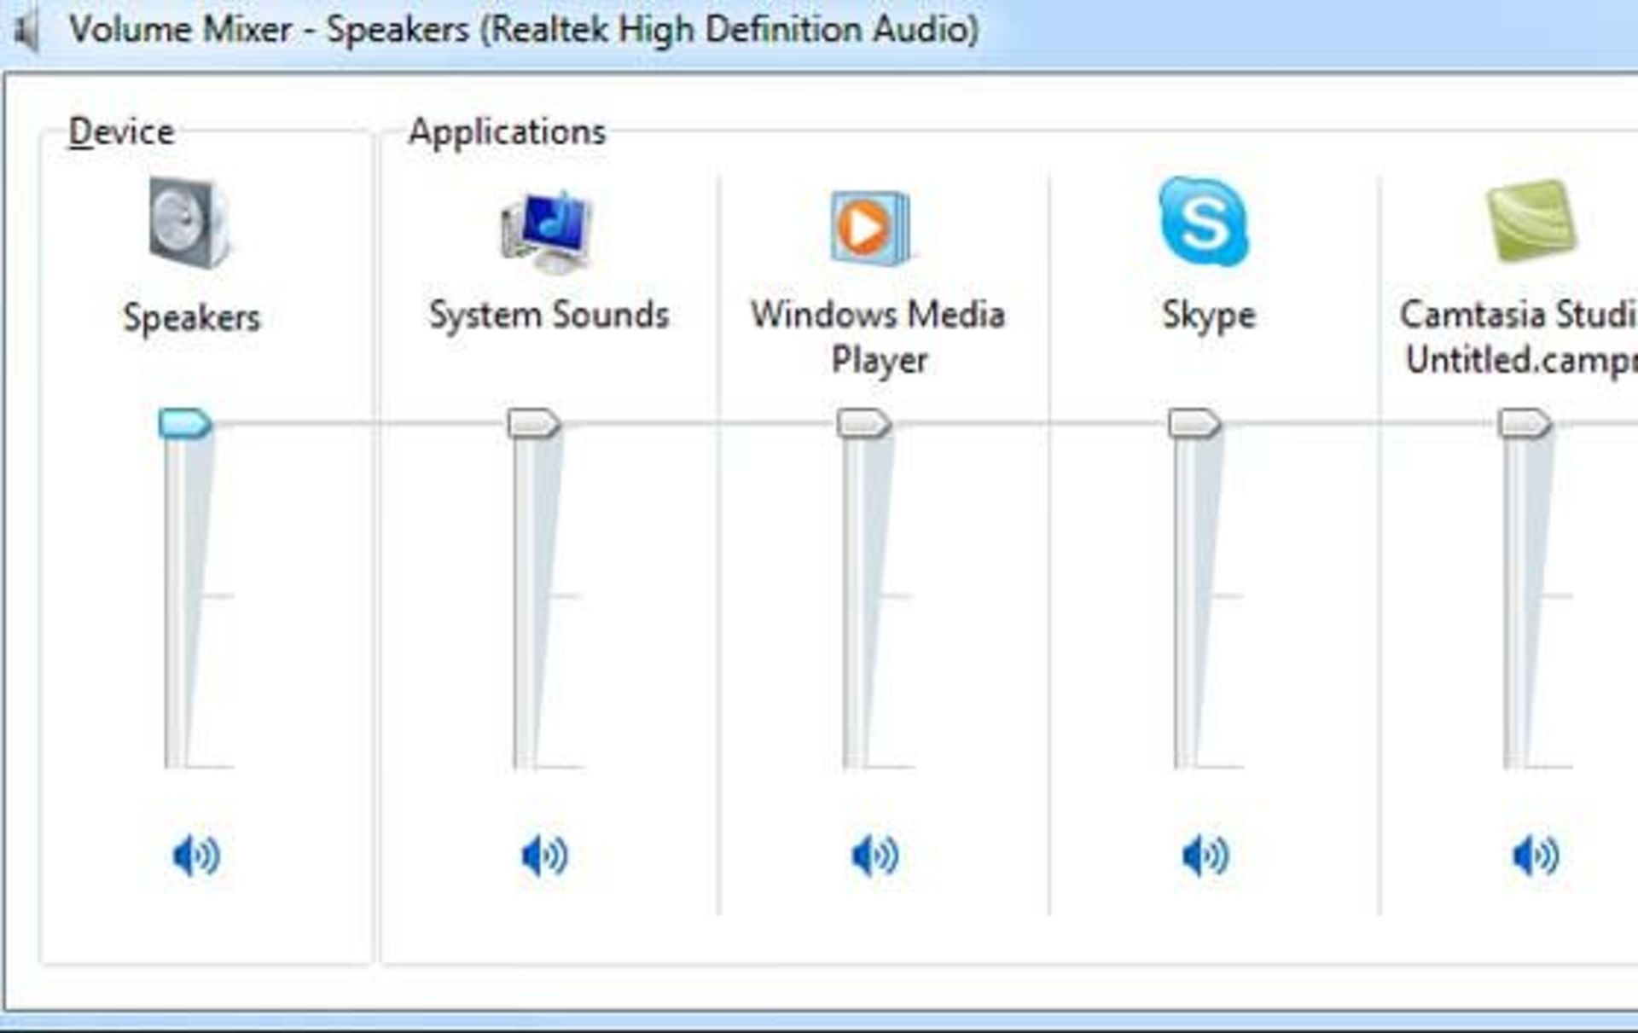Mute Windows Media Player

click(x=874, y=856)
